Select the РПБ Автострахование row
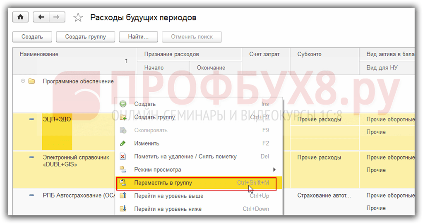Image resolution: width=423 pixels, height=224 pixels. (x=78, y=195)
